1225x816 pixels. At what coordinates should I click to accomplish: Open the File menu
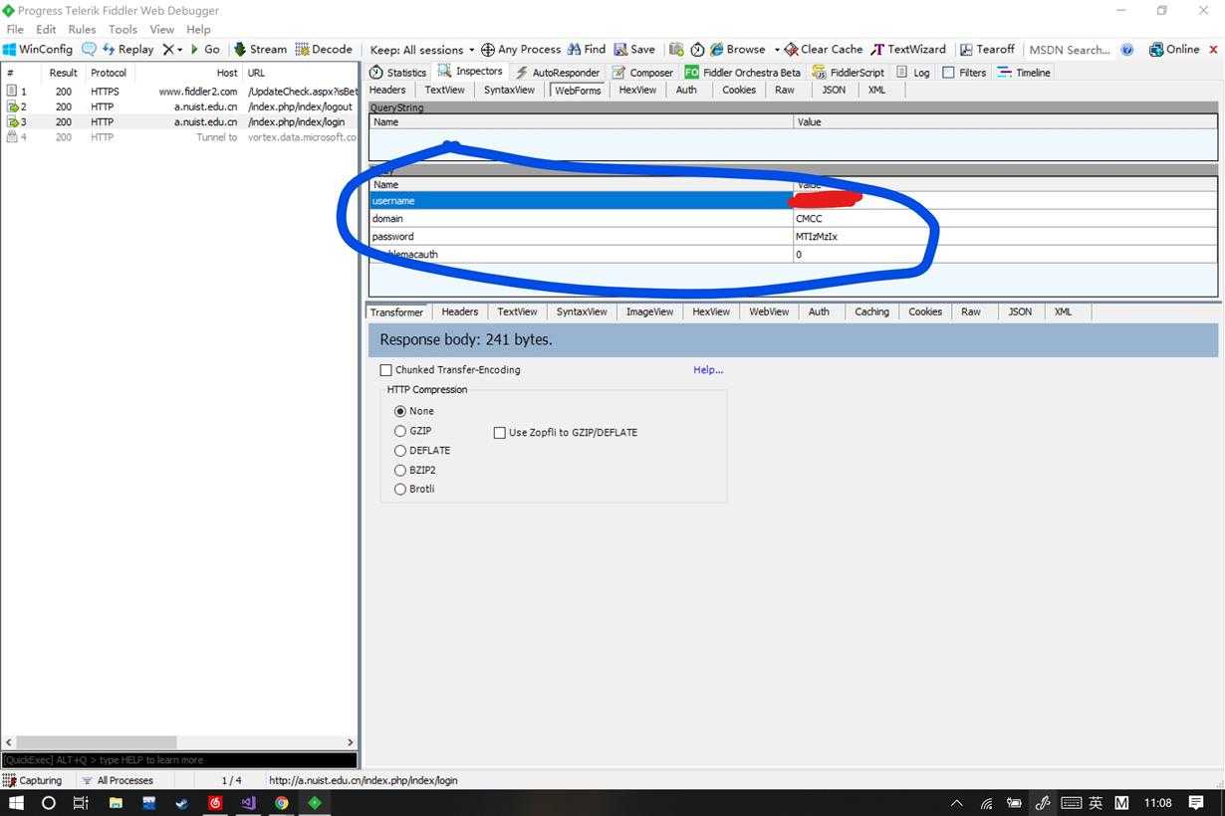15,29
